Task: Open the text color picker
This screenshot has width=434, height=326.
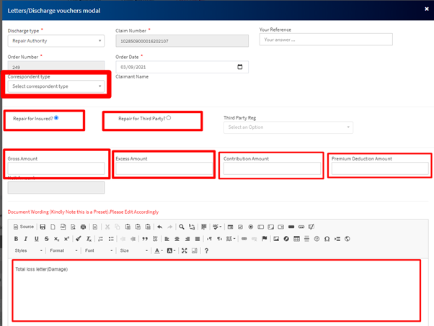Action: pyautogui.click(x=159, y=250)
